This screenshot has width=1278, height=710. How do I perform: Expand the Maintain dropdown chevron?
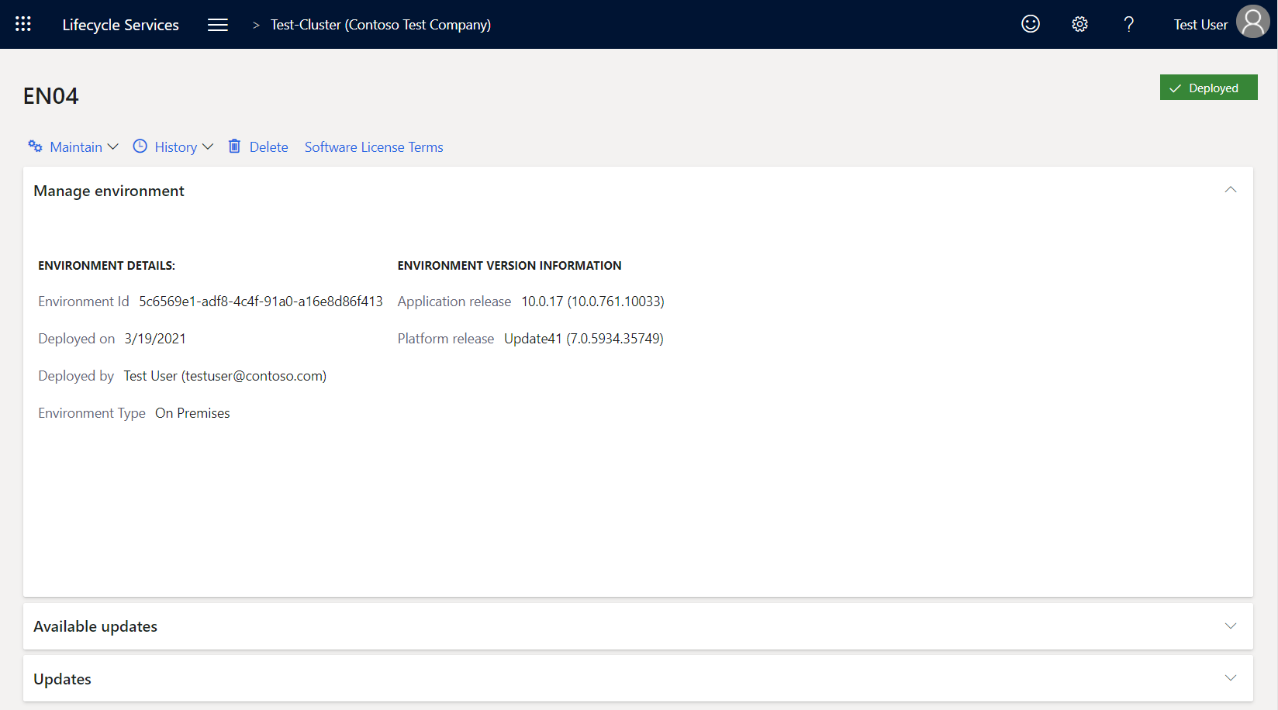click(113, 146)
